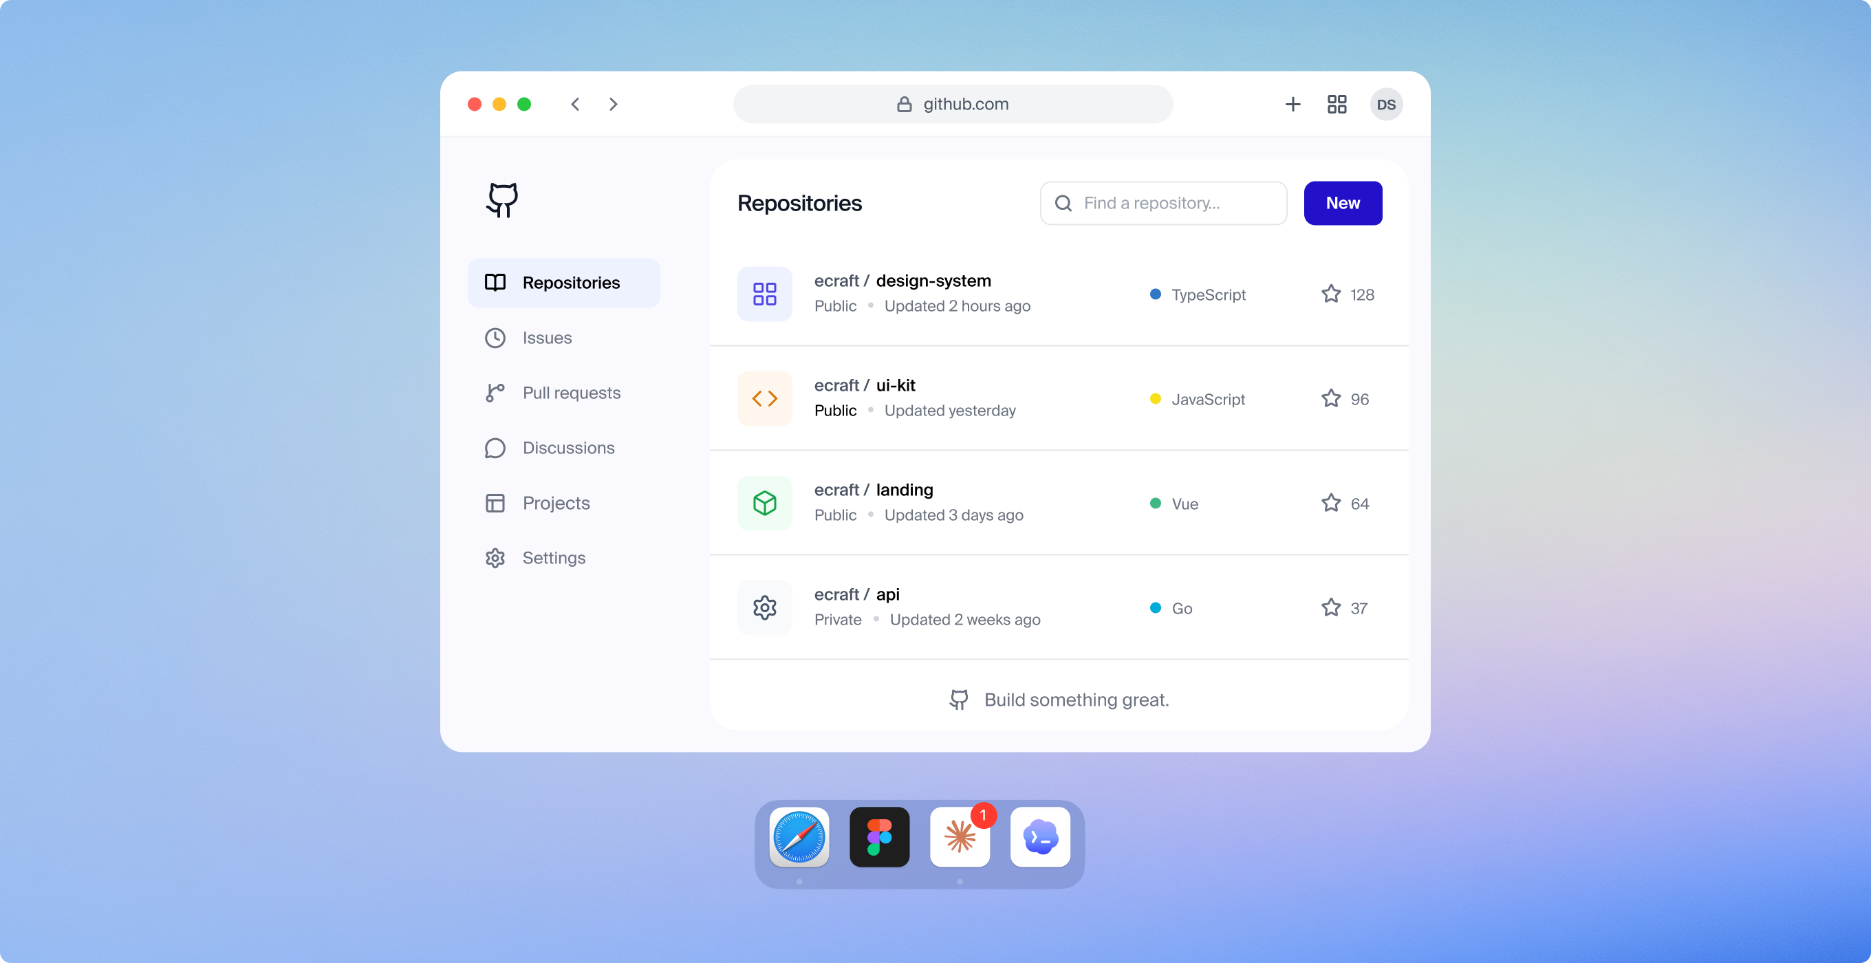Click the "Repositories" page heading

point(800,204)
